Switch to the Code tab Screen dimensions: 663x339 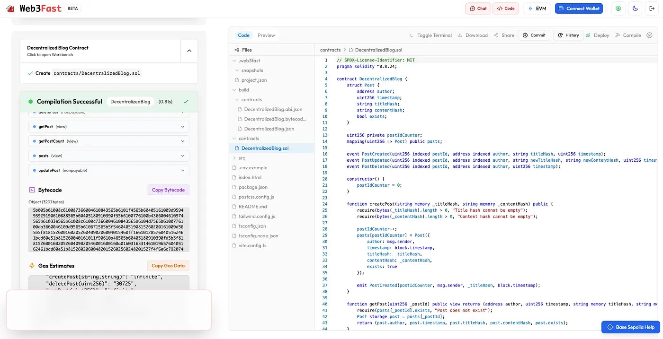pos(243,35)
